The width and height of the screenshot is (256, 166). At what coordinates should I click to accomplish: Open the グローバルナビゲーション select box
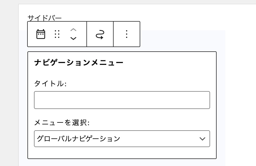point(122,139)
